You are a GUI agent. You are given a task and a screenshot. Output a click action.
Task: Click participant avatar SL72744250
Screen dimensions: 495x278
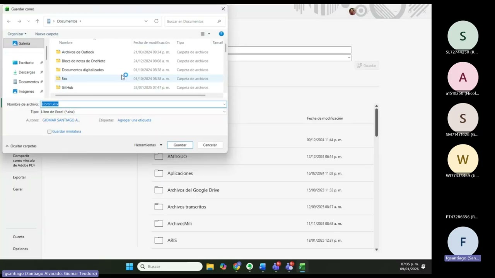463,36
